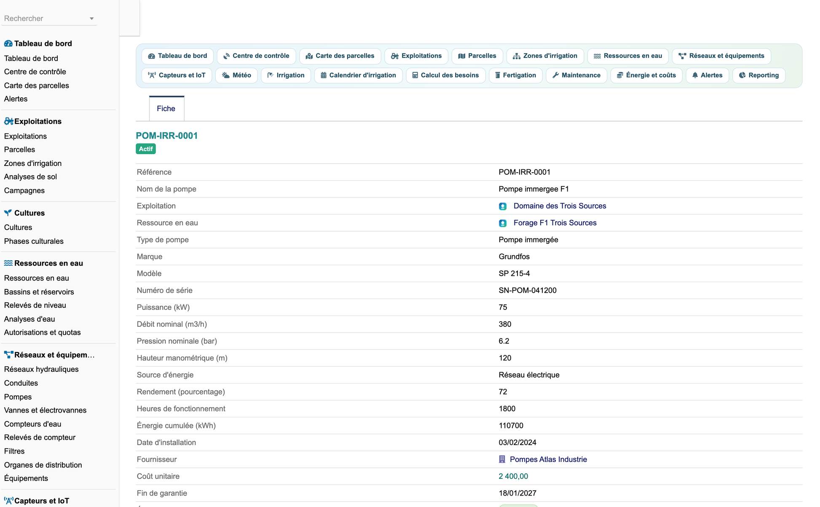Open Énergie et coûts in top toolbar

click(x=646, y=75)
